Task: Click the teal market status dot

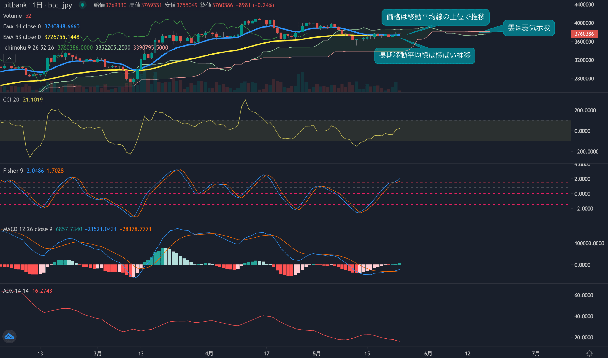Action: (x=82, y=5)
